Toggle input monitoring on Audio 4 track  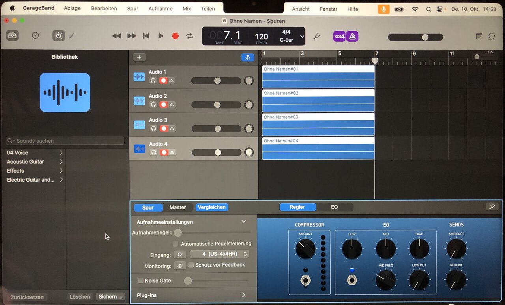172,152
